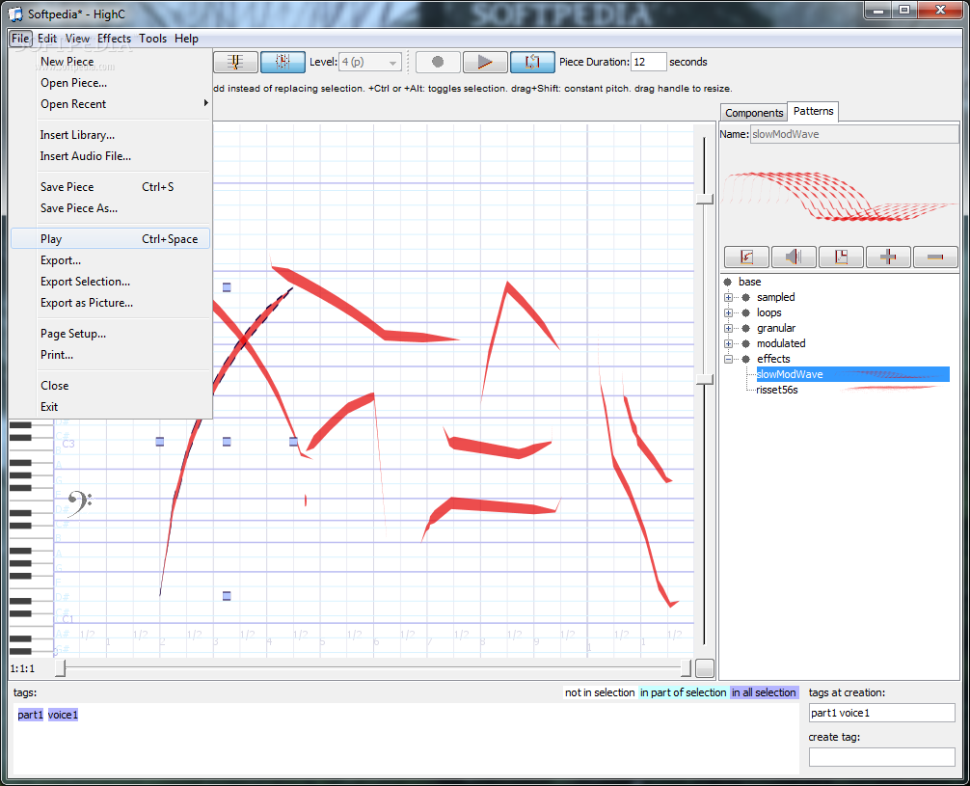Choose Save Piece menu item
The height and width of the screenshot is (786, 970).
pyautogui.click(x=110, y=187)
